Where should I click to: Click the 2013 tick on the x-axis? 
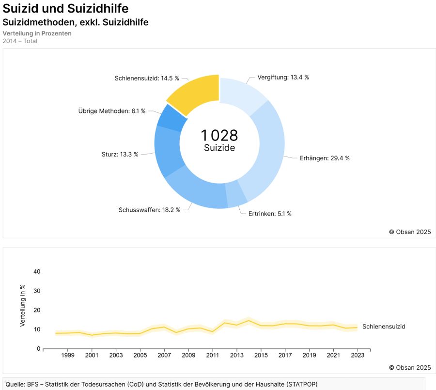(x=237, y=355)
